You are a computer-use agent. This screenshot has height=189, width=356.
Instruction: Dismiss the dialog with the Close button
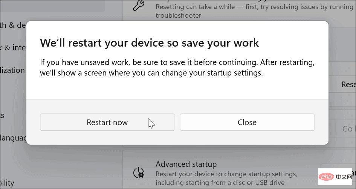[x=247, y=122]
